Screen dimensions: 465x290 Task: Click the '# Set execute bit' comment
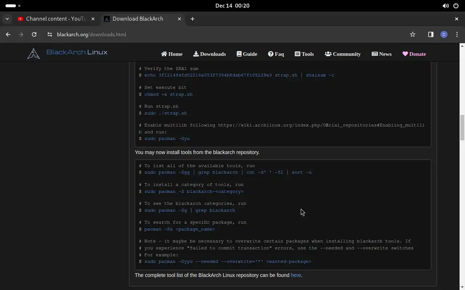coord(163,87)
